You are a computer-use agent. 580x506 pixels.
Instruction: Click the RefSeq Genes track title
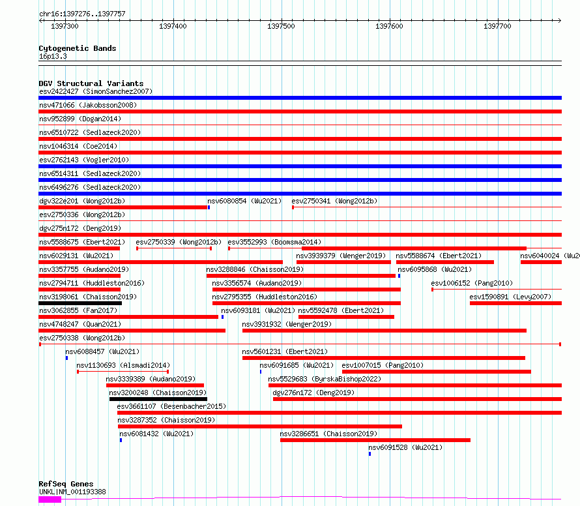[66, 484]
